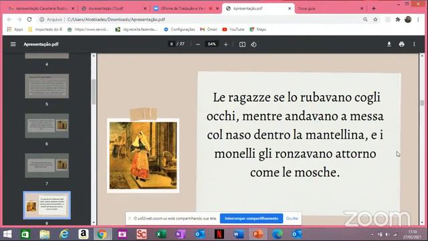Click the fit to page icon
This screenshot has height=241, width=428.
(242, 45)
